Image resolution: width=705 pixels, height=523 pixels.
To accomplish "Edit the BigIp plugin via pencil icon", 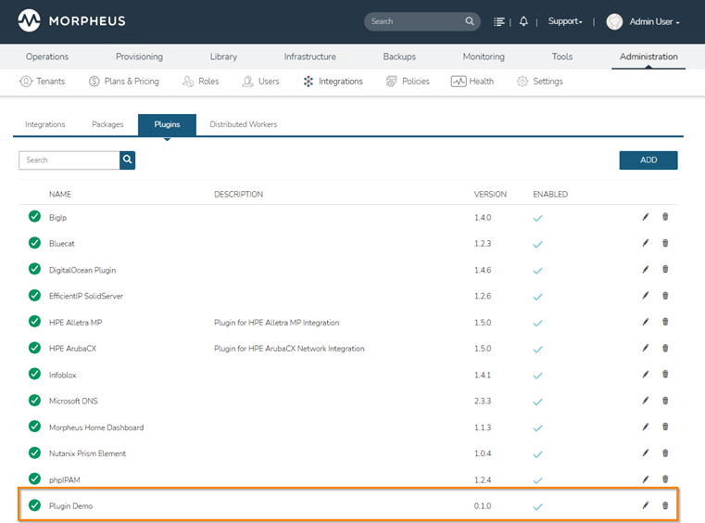I will coord(645,217).
